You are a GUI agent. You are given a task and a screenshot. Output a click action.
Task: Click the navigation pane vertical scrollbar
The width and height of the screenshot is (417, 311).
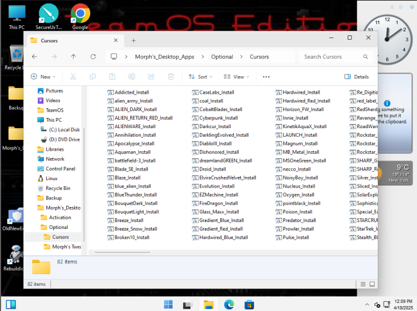tap(84, 184)
